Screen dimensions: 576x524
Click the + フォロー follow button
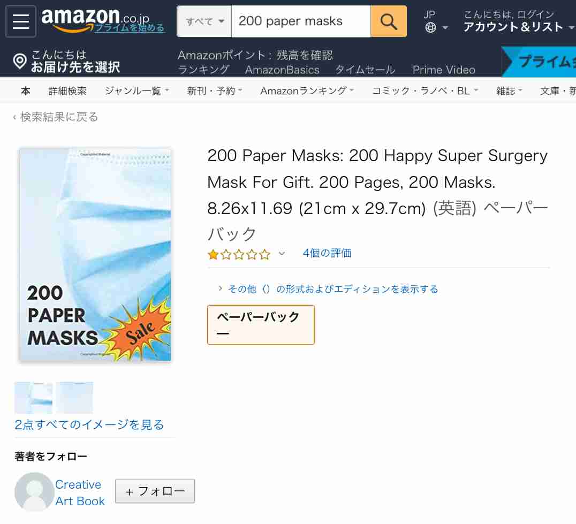(155, 491)
